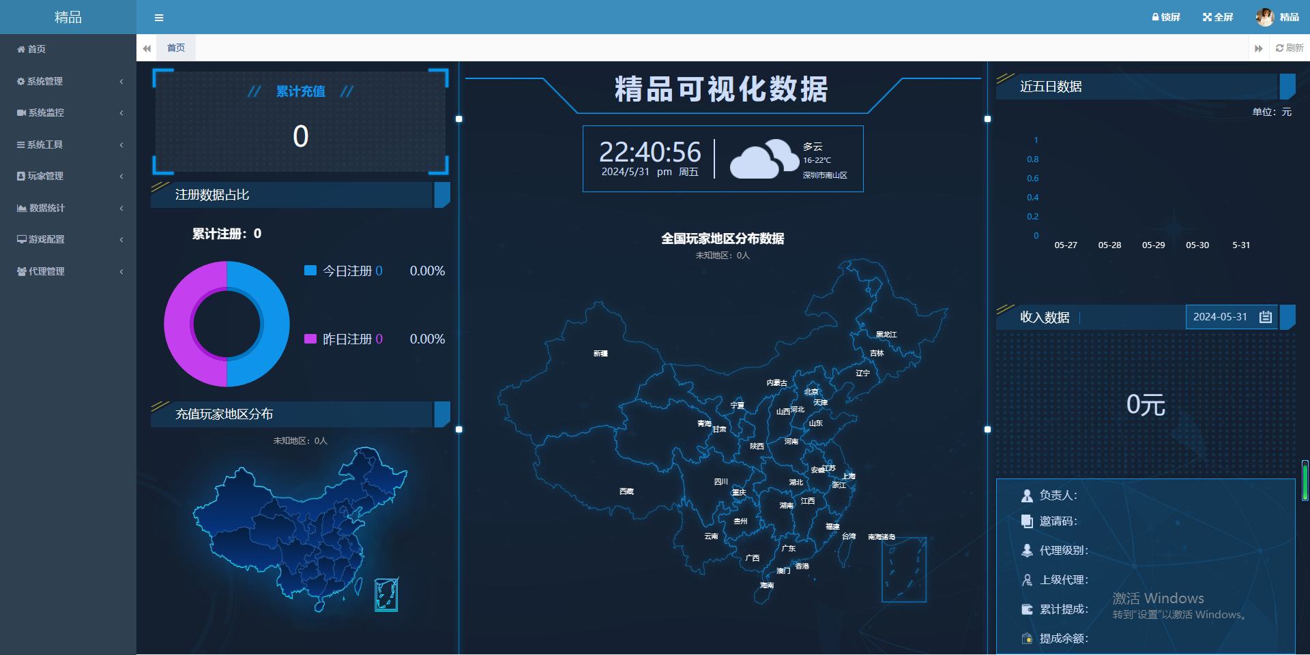Click 四川 on the large map

pos(721,482)
